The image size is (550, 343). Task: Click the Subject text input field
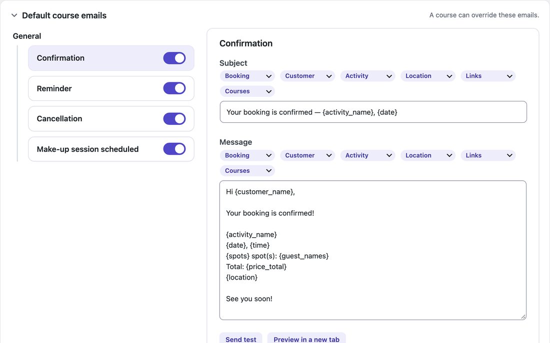point(373,112)
